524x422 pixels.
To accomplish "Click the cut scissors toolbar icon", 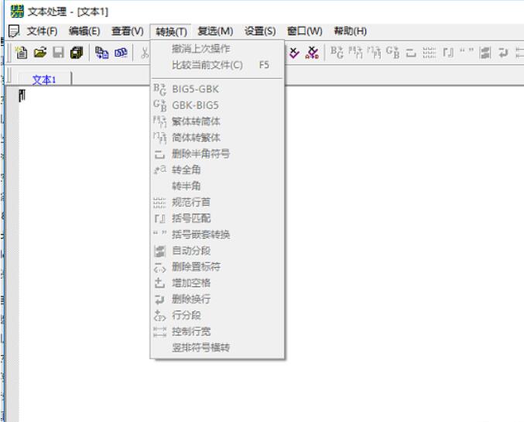I will (145, 53).
